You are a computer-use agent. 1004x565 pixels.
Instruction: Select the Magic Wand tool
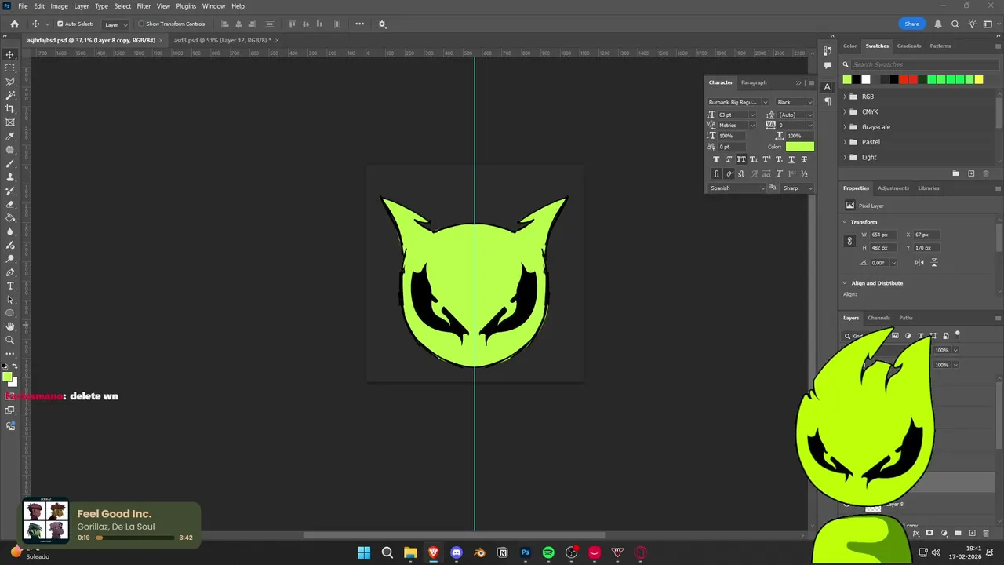point(10,95)
